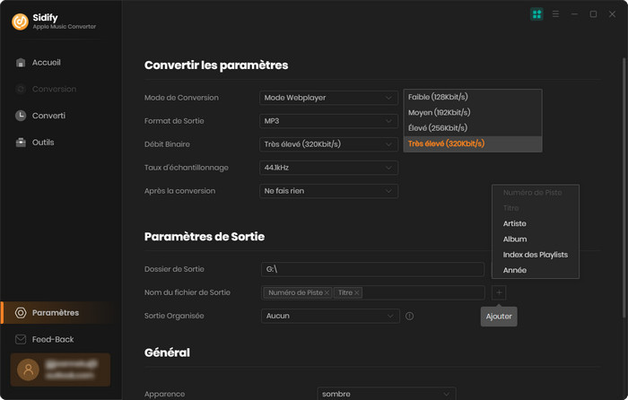The height and width of the screenshot is (400, 628).
Task: Open the Accueil home page
Action: 46,63
